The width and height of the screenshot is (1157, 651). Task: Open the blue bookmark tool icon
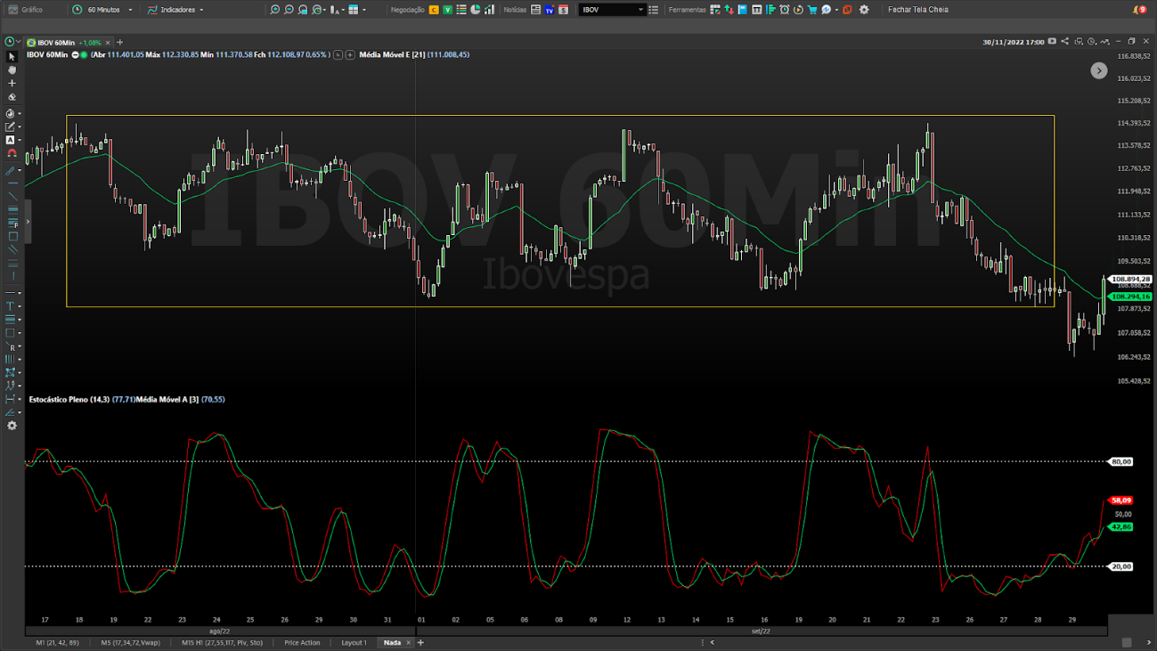(742, 10)
